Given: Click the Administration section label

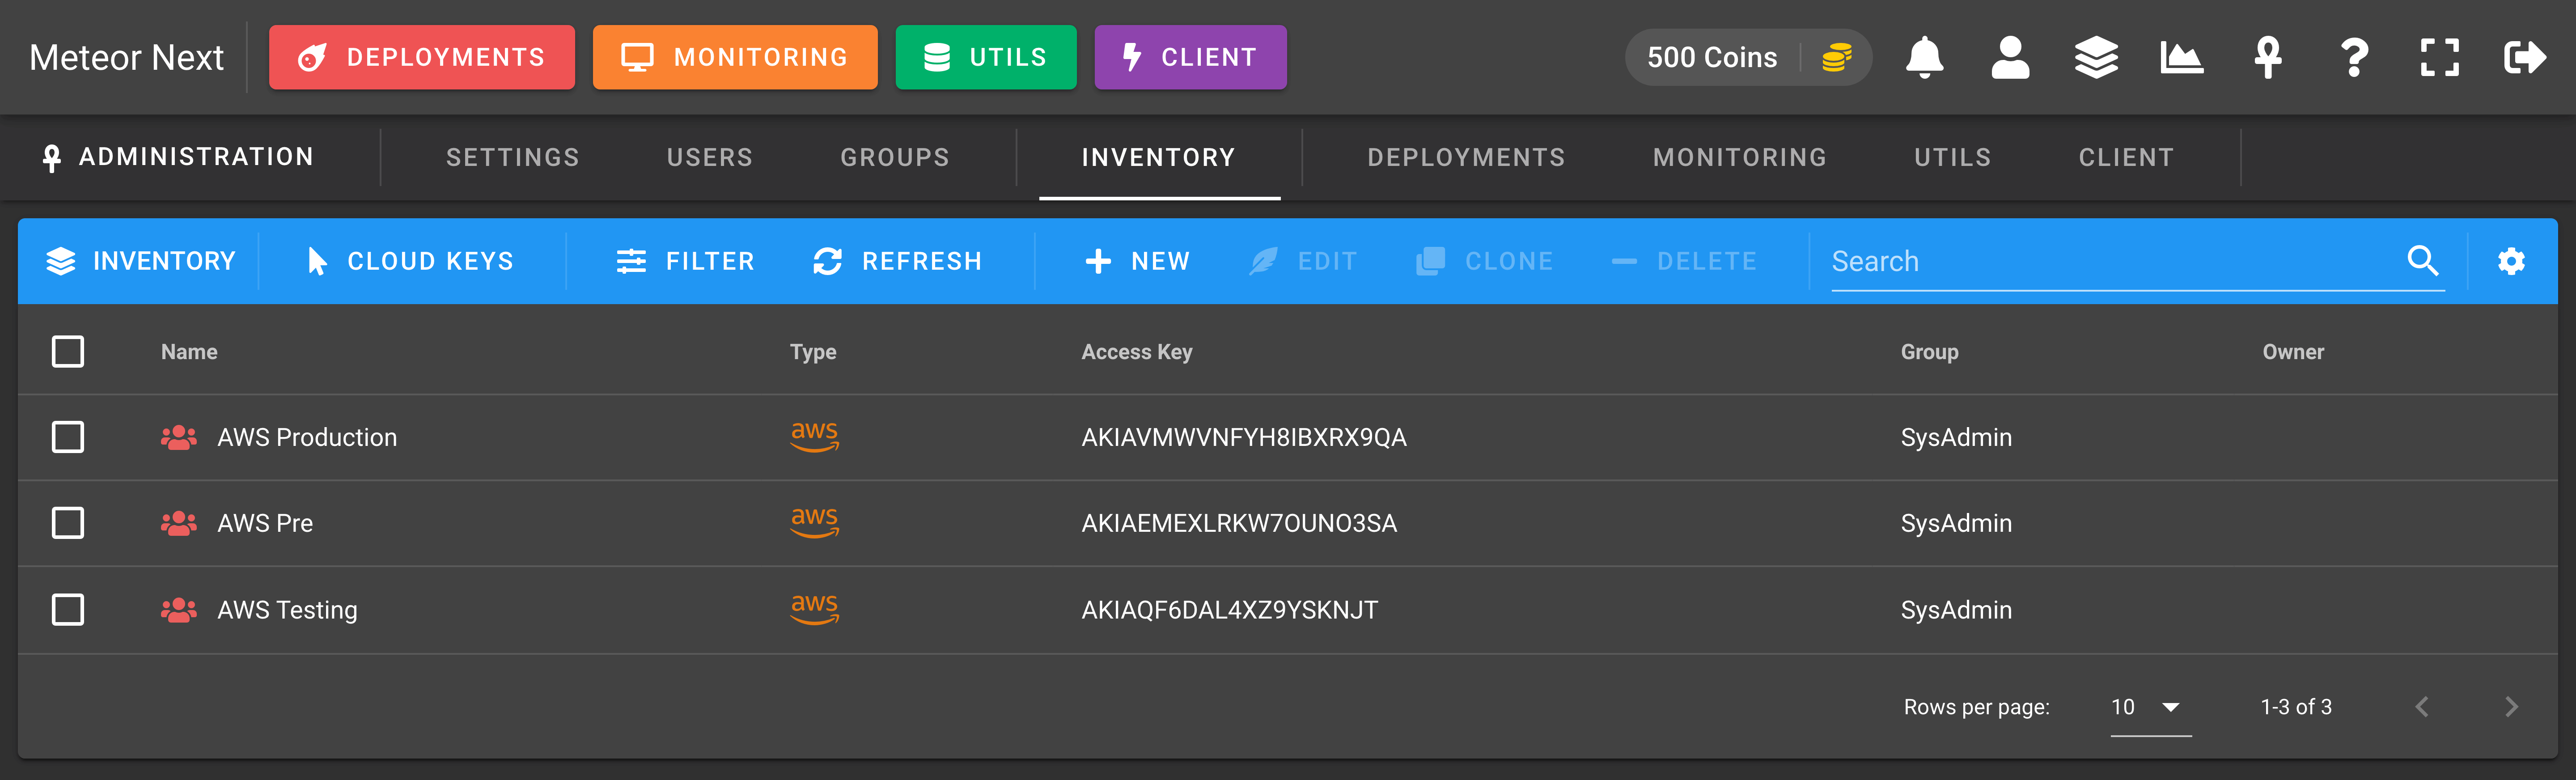Looking at the screenshot, I should (178, 157).
